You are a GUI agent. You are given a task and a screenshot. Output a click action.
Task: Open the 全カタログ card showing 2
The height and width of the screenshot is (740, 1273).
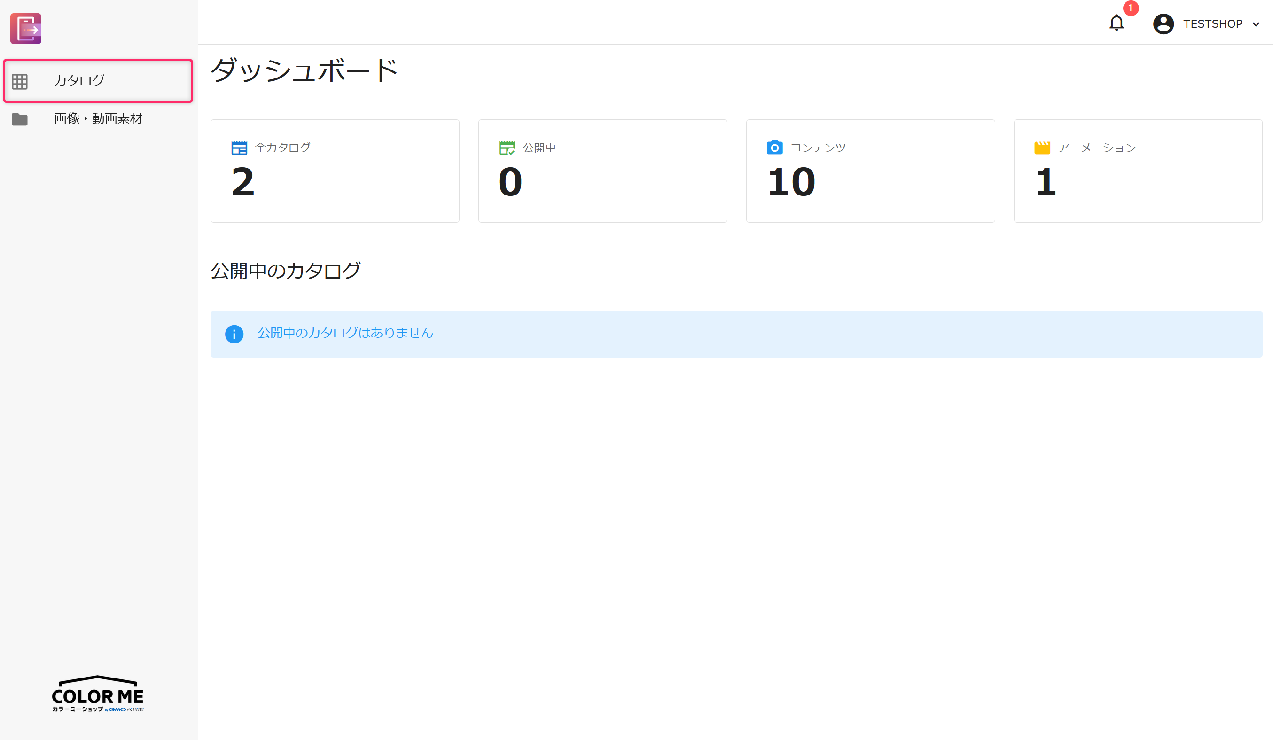(335, 171)
